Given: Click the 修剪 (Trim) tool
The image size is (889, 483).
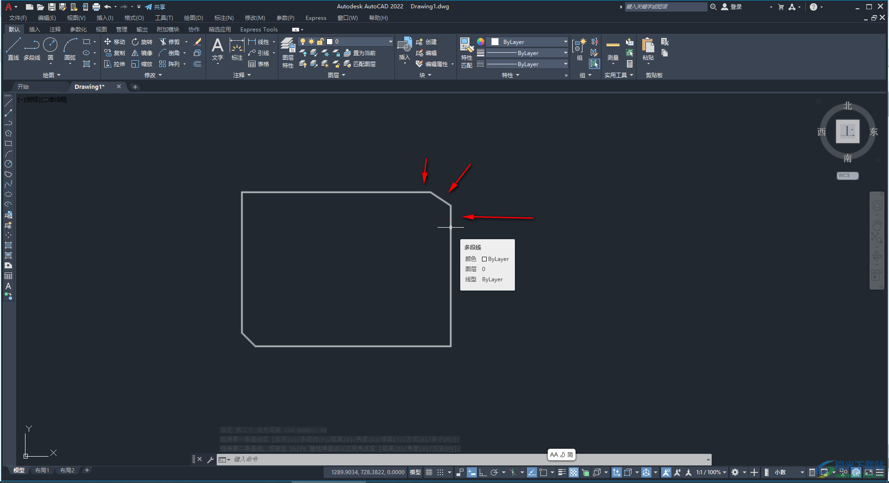Looking at the screenshot, I should pos(169,42).
